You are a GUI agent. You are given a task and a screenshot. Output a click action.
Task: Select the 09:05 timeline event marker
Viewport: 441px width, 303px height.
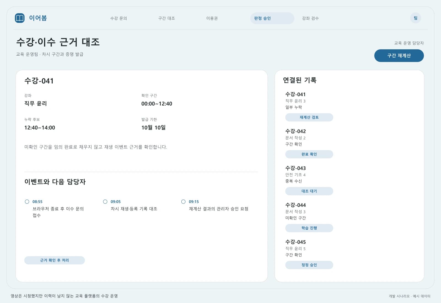105,202
